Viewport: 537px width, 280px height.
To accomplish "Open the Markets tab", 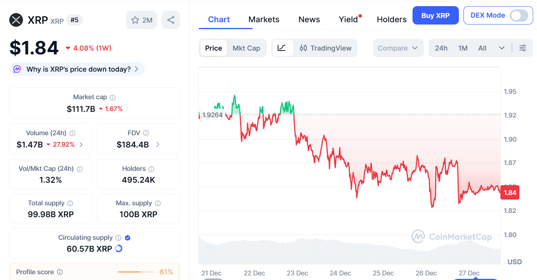I will point(264,20).
